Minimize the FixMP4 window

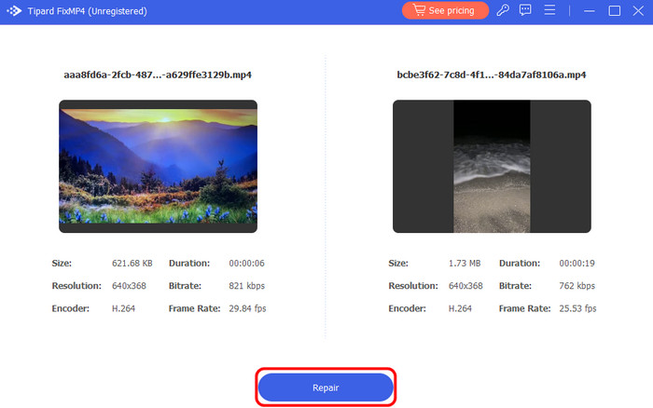(589, 11)
